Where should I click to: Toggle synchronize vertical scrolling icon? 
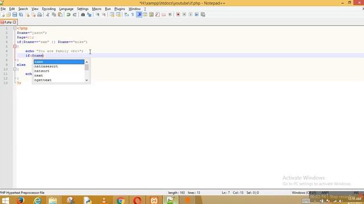(x=112, y=15)
